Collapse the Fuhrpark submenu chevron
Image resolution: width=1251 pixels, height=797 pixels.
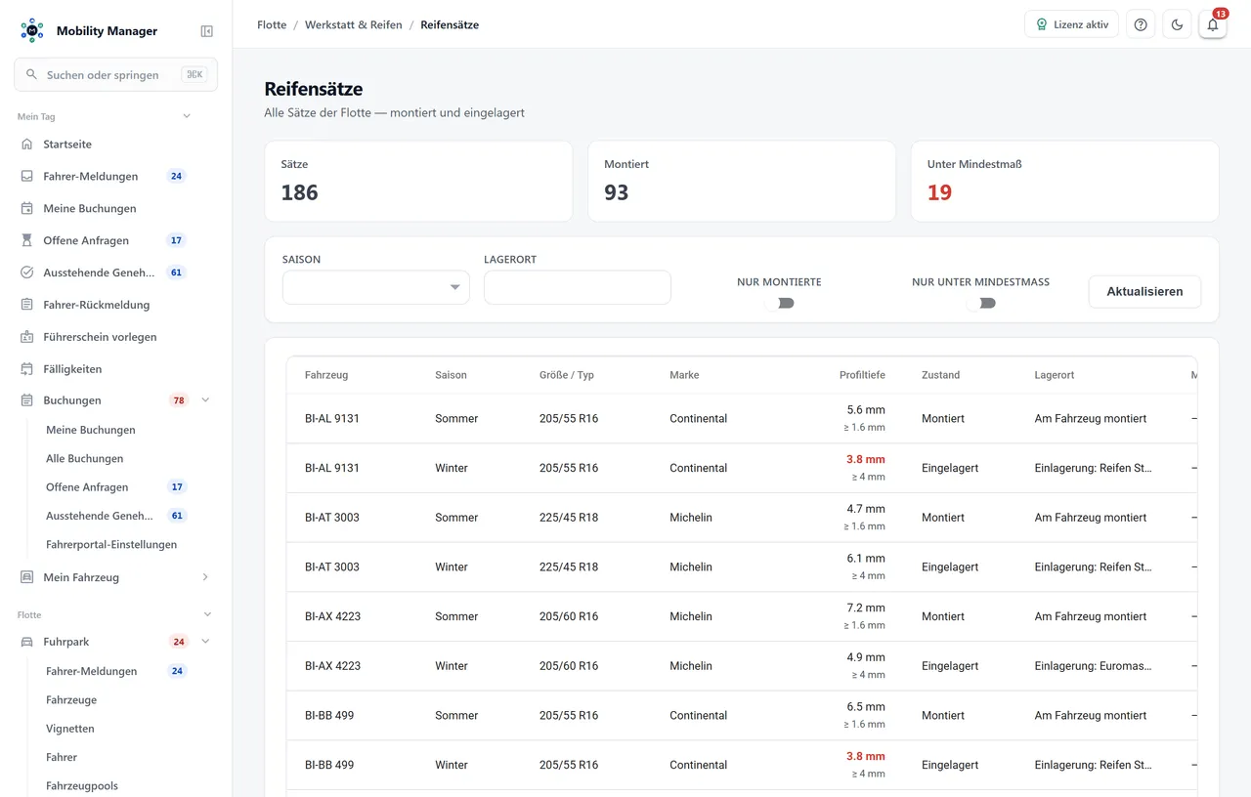point(205,642)
